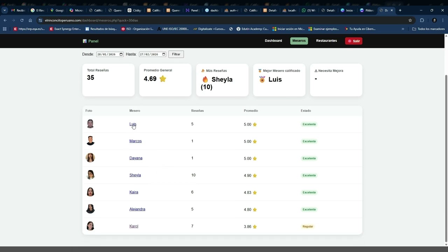448x252 pixels.
Task: Open Iniciar sesión en Mic... bookmark
Action: (288, 29)
